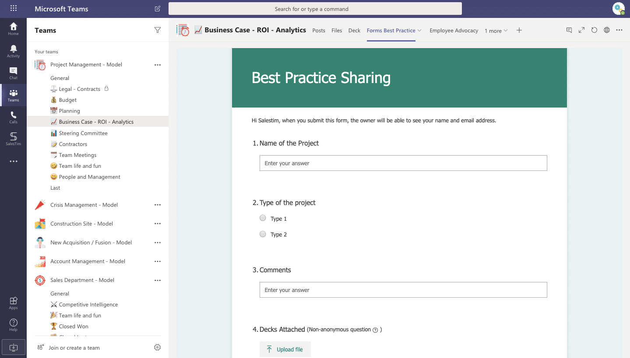Viewport: 630px width, 358px height.
Task: Open manage teams settings gear
Action: (158, 348)
